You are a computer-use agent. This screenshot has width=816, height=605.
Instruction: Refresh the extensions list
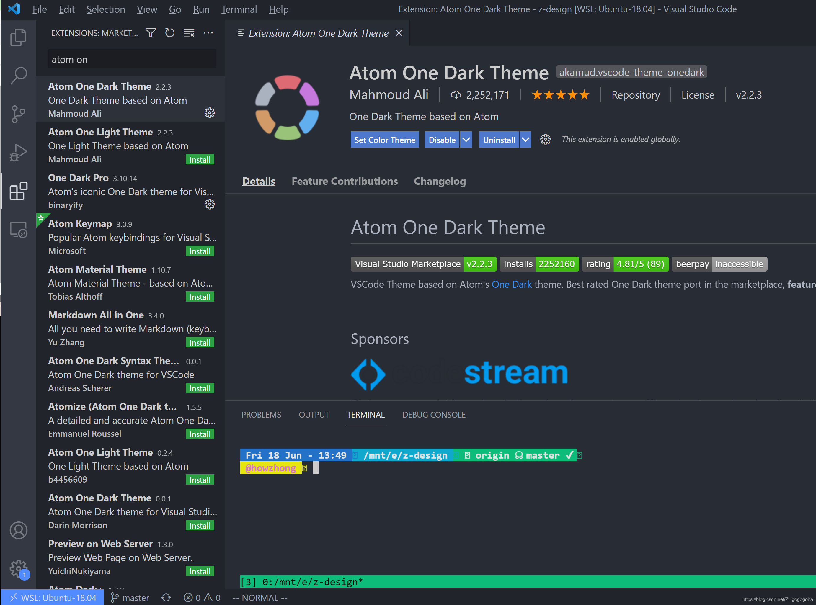[x=169, y=33]
